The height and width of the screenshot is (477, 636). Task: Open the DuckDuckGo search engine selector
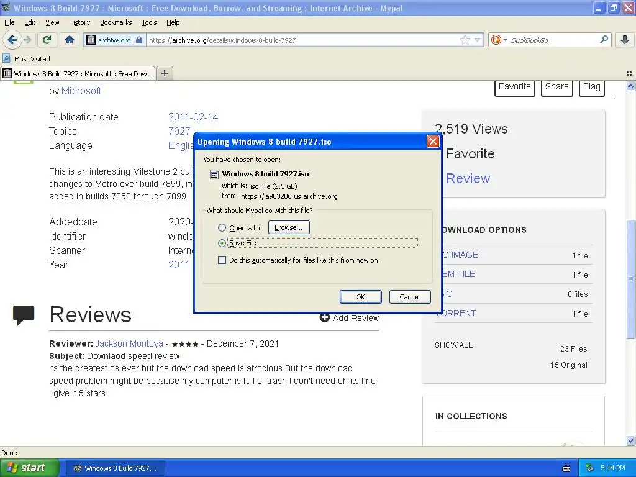pos(499,40)
